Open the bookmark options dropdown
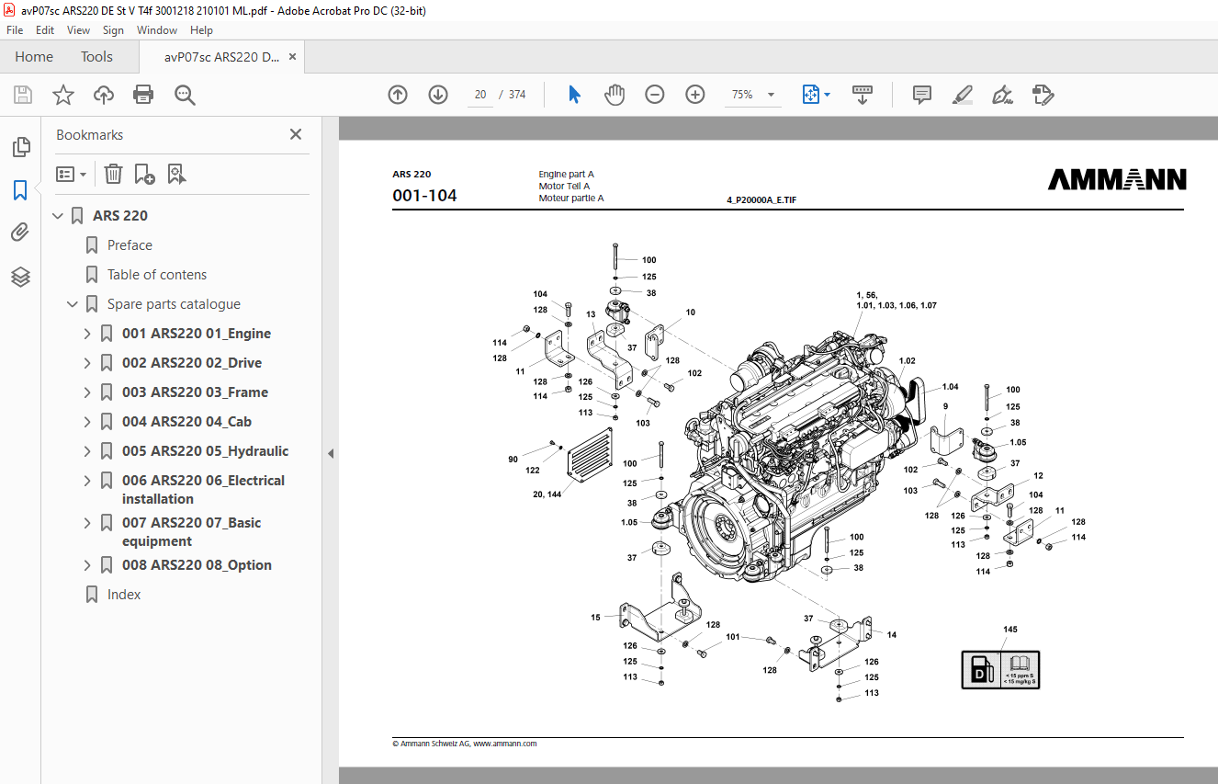This screenshot has height=784, width=1218. (x=72, y=174)
